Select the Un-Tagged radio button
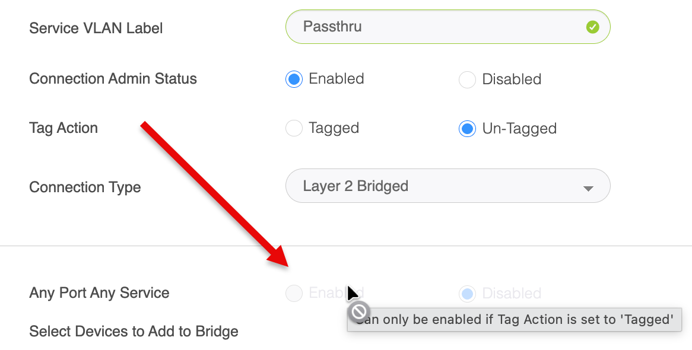The image size is (692, 350). 468,129
